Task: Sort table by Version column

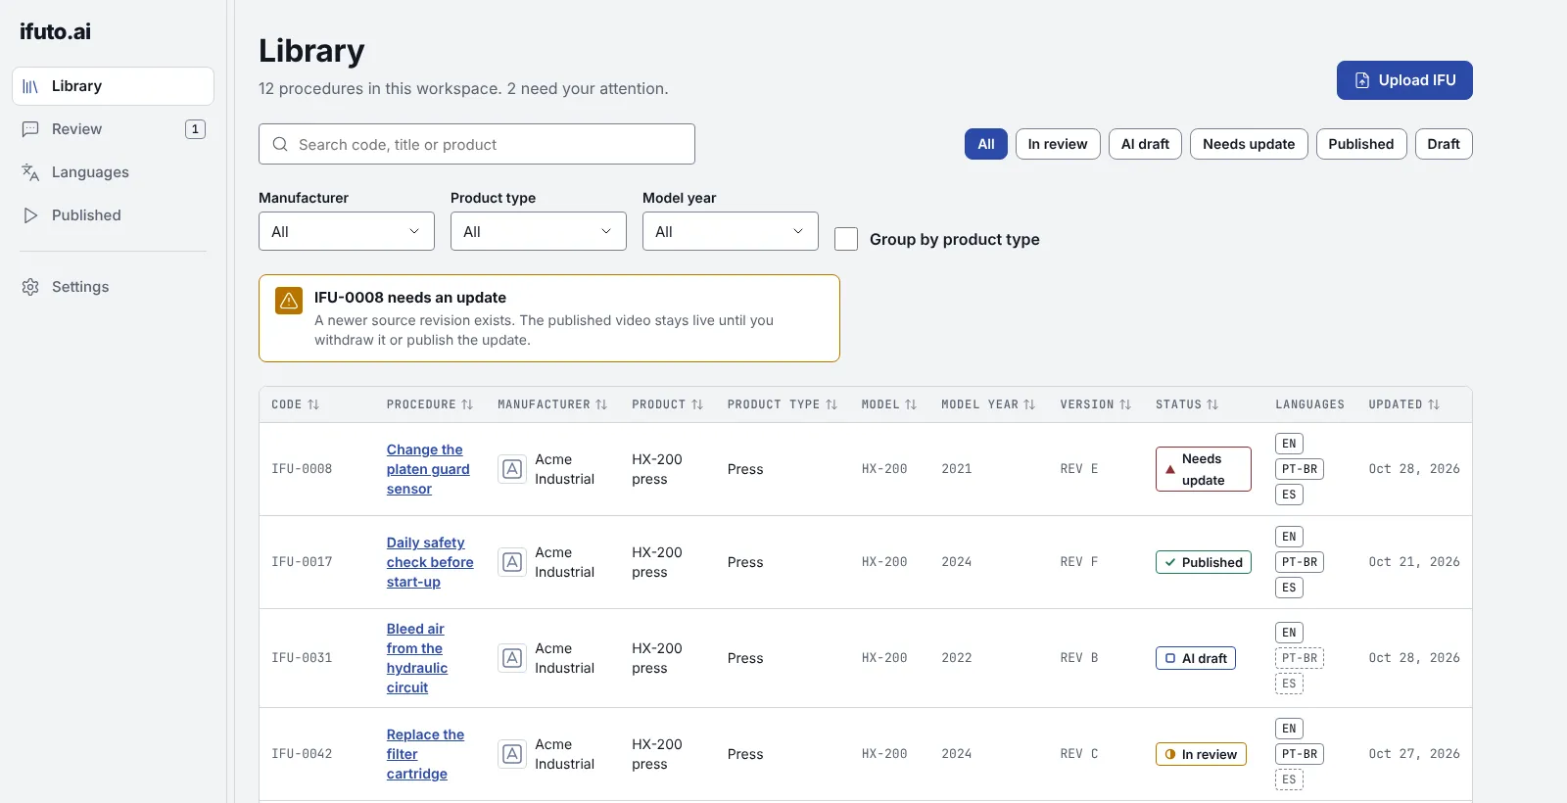Action: pos(1096,404)
